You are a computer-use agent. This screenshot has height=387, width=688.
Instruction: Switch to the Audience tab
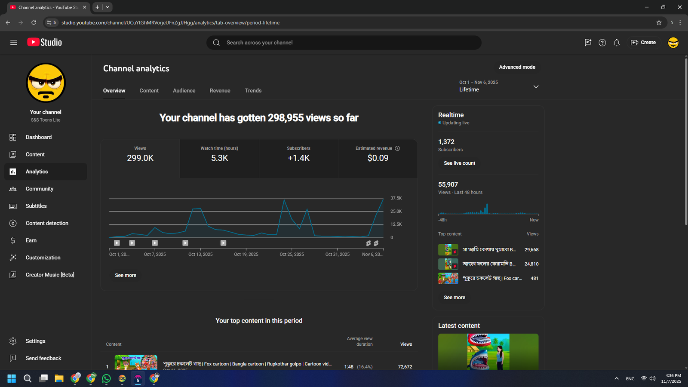[184, 91]
